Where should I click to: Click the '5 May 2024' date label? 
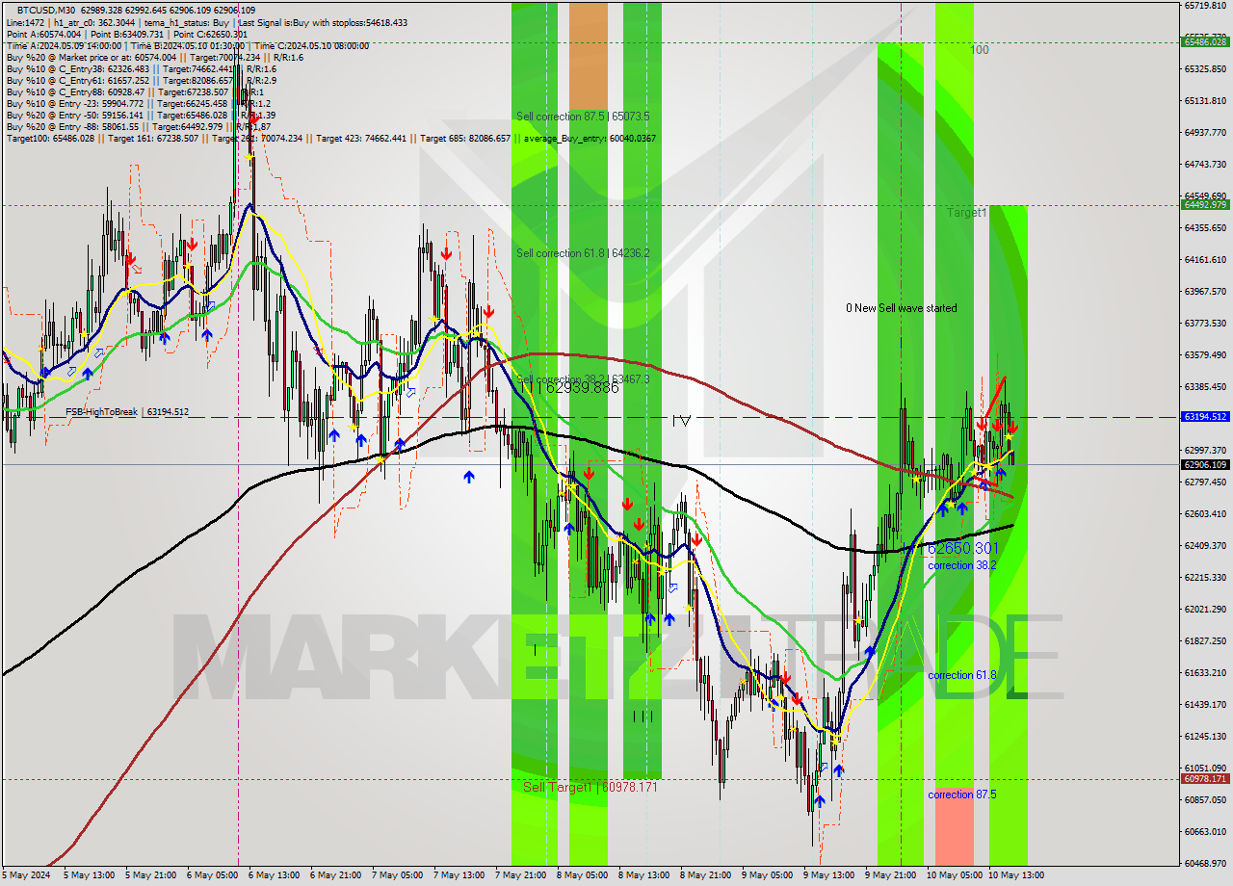coord(26,875)
